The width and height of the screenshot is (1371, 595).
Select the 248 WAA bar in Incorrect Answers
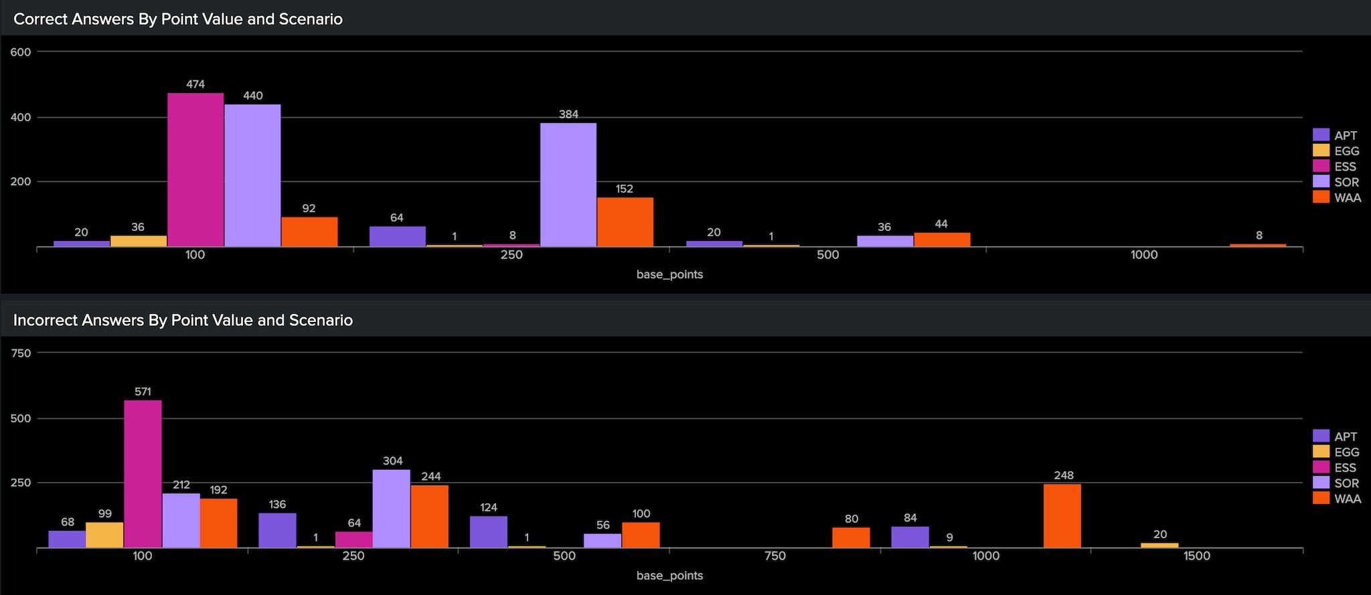pos(1062,516)
